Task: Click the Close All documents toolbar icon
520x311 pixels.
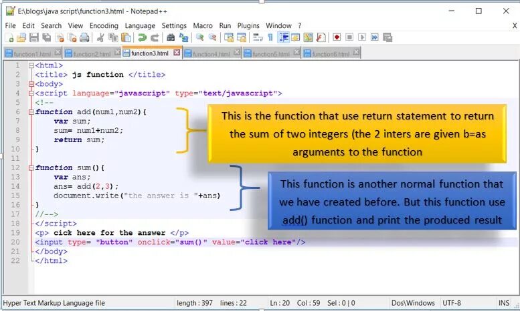Action: 72,38
